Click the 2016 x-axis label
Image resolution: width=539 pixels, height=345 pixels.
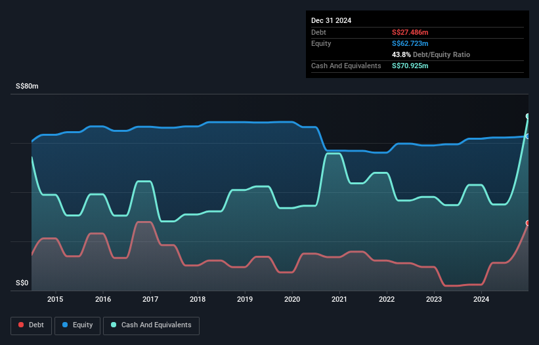[103, 299]
